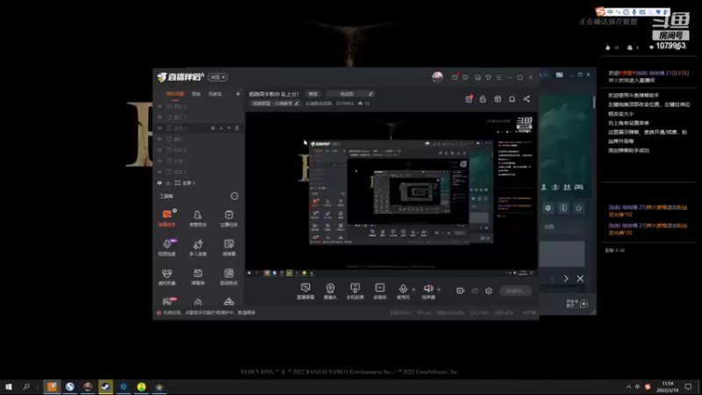Open the 读弹幕 tool
Screen dimensions: 702x395
click(x=229, y=248)
